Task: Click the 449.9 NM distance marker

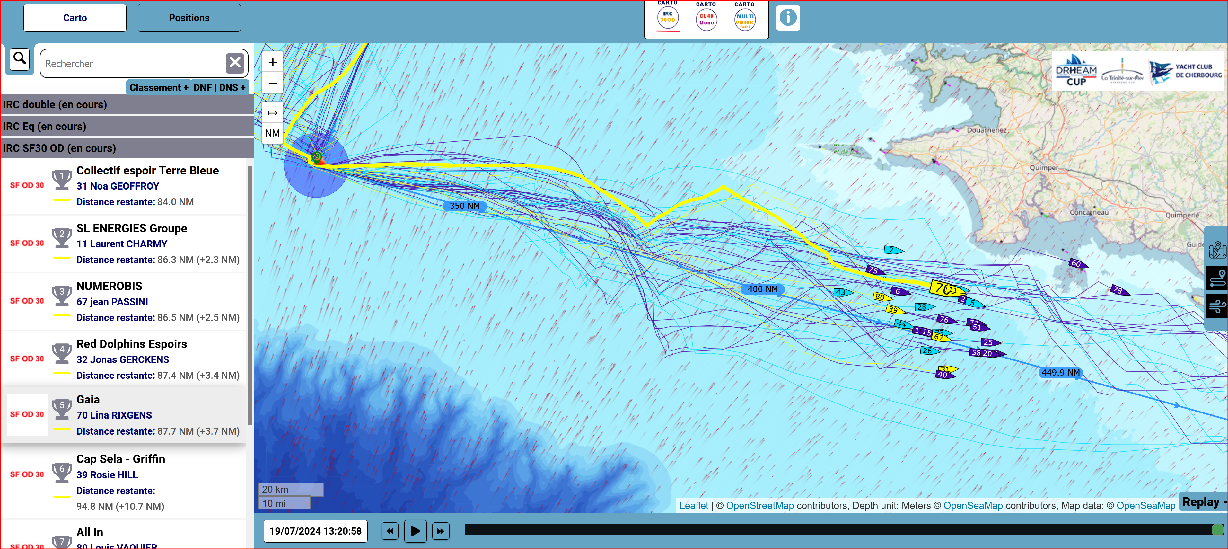Action: click(x=1061, y=373)
